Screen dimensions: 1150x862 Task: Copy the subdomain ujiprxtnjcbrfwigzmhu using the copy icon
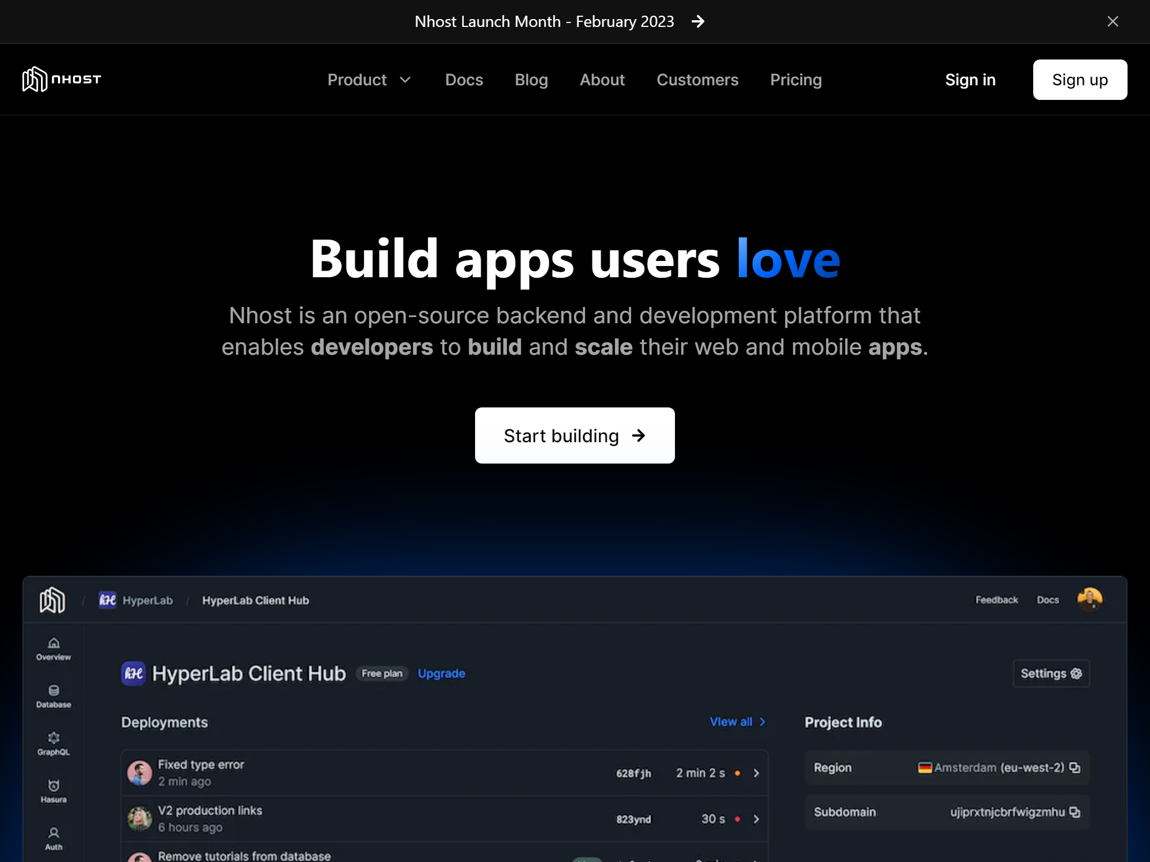pos(1075,811)
